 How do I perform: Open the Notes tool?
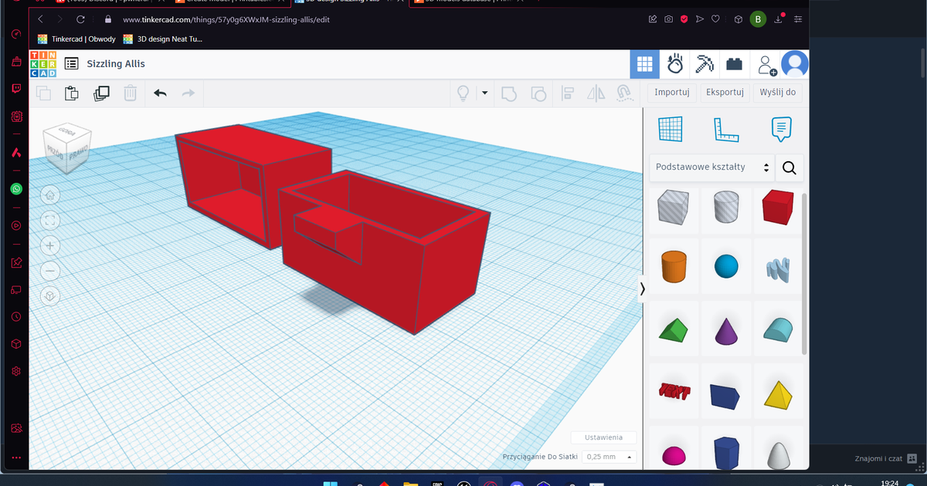(780, 129)
